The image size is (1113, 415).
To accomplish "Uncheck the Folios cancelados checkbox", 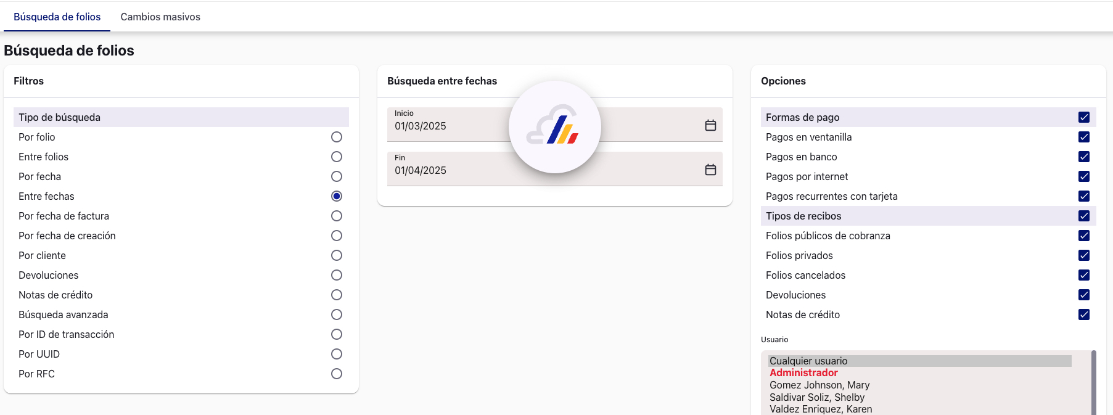I will [1084, 275].
